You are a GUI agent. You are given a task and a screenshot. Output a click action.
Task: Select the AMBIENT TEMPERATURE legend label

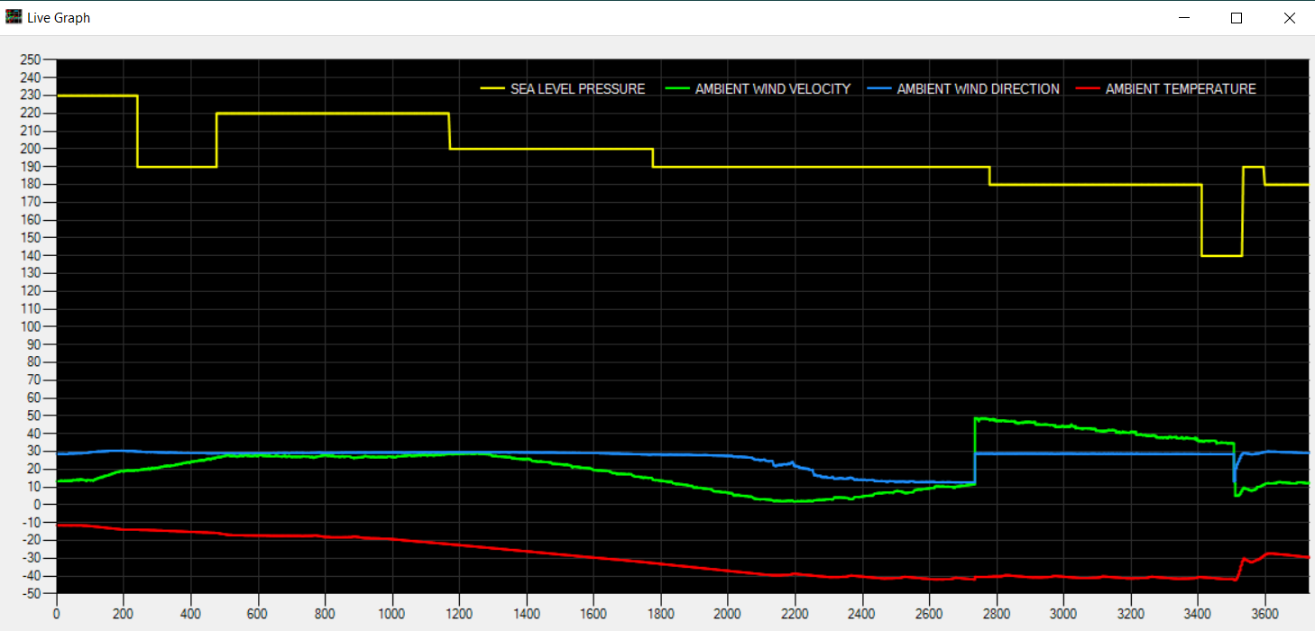(x=1181, y=89)
